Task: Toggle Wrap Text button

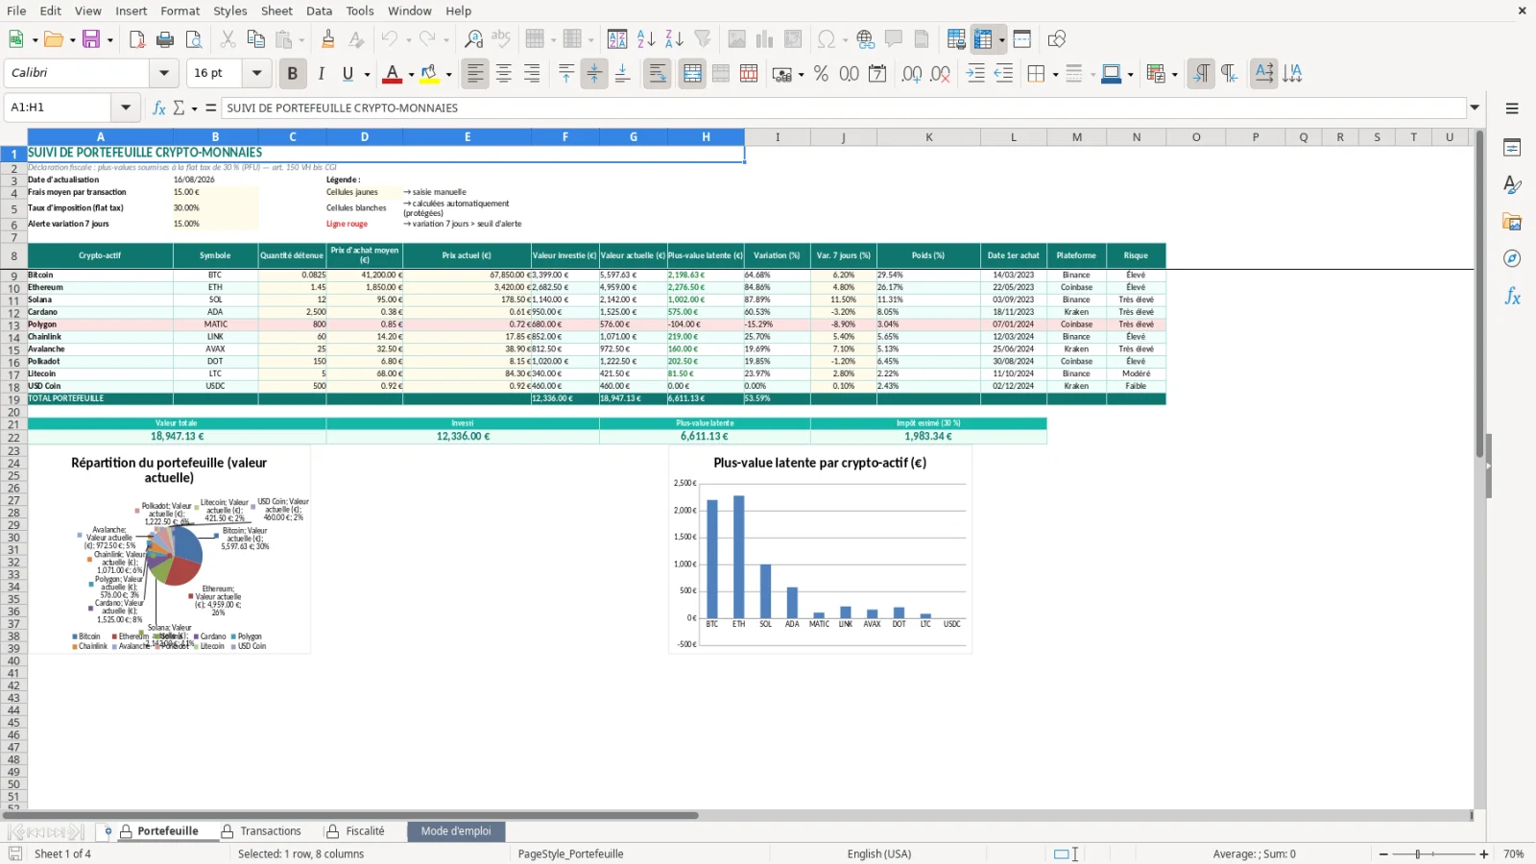Action: pos(658,74)
